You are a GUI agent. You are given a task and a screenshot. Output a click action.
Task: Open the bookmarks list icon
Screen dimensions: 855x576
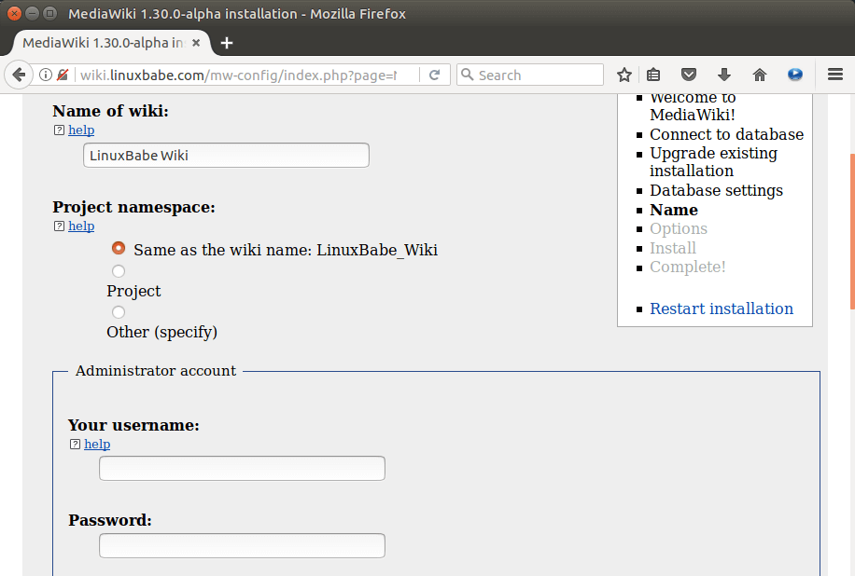[x=654, y=75]
